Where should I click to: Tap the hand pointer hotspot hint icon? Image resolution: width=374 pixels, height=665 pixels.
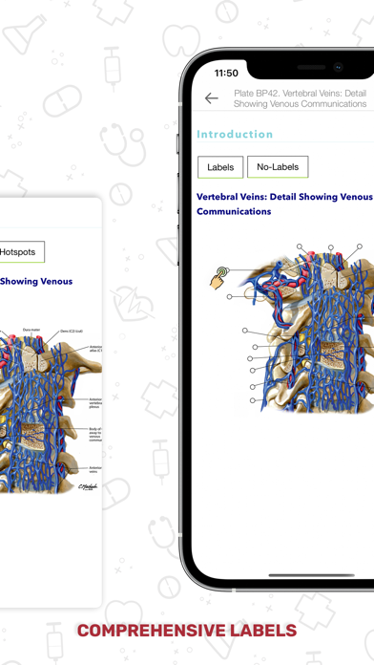[x=219, y=278]
